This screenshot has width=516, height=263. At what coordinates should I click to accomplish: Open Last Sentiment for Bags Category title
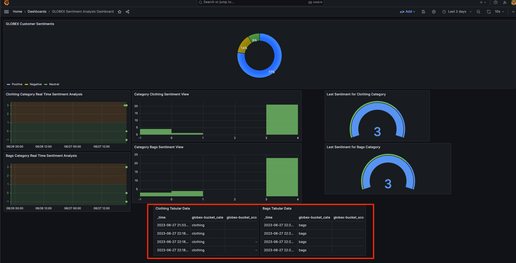[353, 147]
